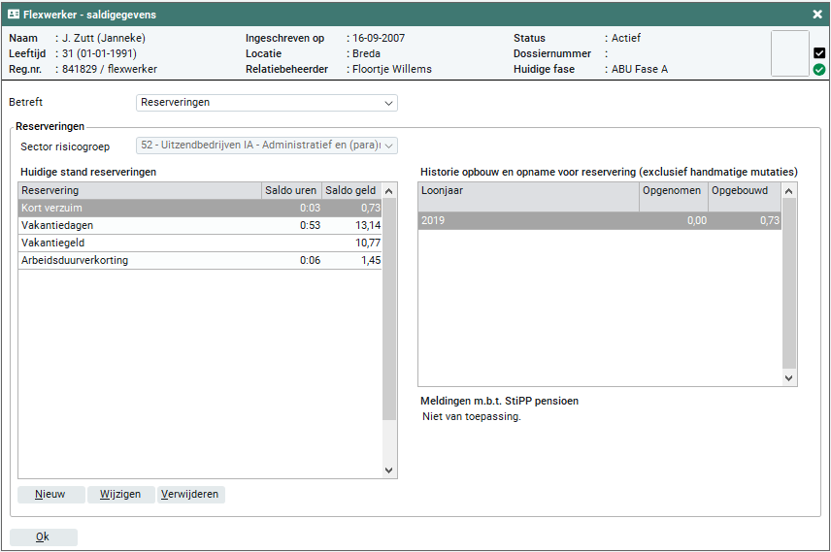831x552 pixels.
Task: Choose the Vakantiegeld reservation row
Action: coord(140,244)
